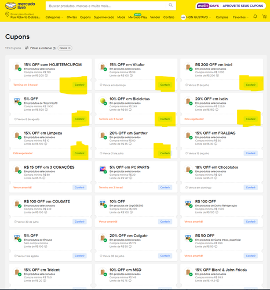Click the search magnifier icon
Screen dimensions: 270x290
[171, 5]
